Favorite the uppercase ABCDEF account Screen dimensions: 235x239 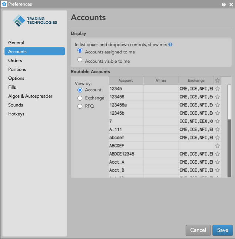pos(218,146)
